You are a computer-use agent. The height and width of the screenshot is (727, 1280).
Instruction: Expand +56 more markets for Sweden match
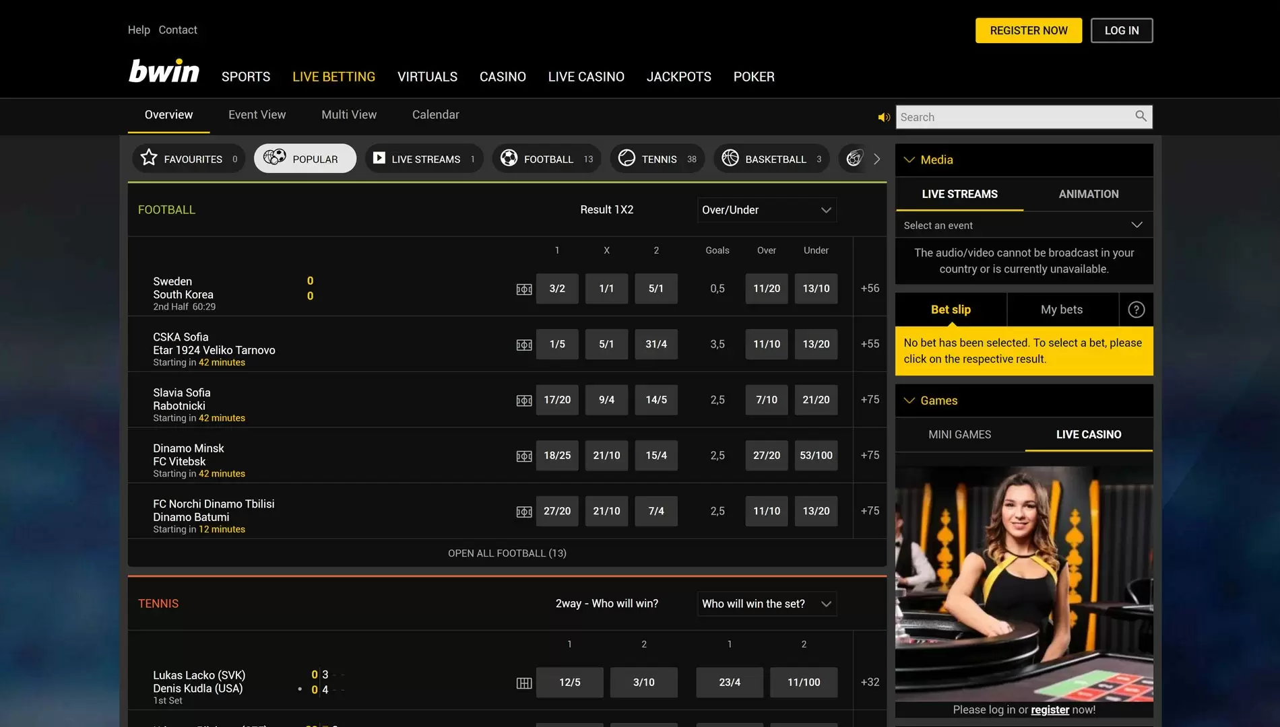tap(870, 288)
